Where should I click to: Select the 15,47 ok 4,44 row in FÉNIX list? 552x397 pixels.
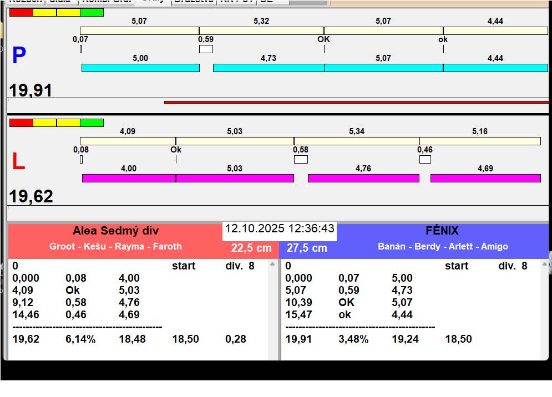pos(349,314)
